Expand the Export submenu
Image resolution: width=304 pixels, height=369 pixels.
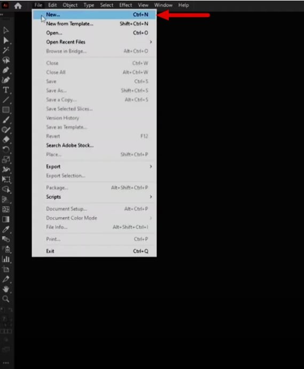click(94, 167)
